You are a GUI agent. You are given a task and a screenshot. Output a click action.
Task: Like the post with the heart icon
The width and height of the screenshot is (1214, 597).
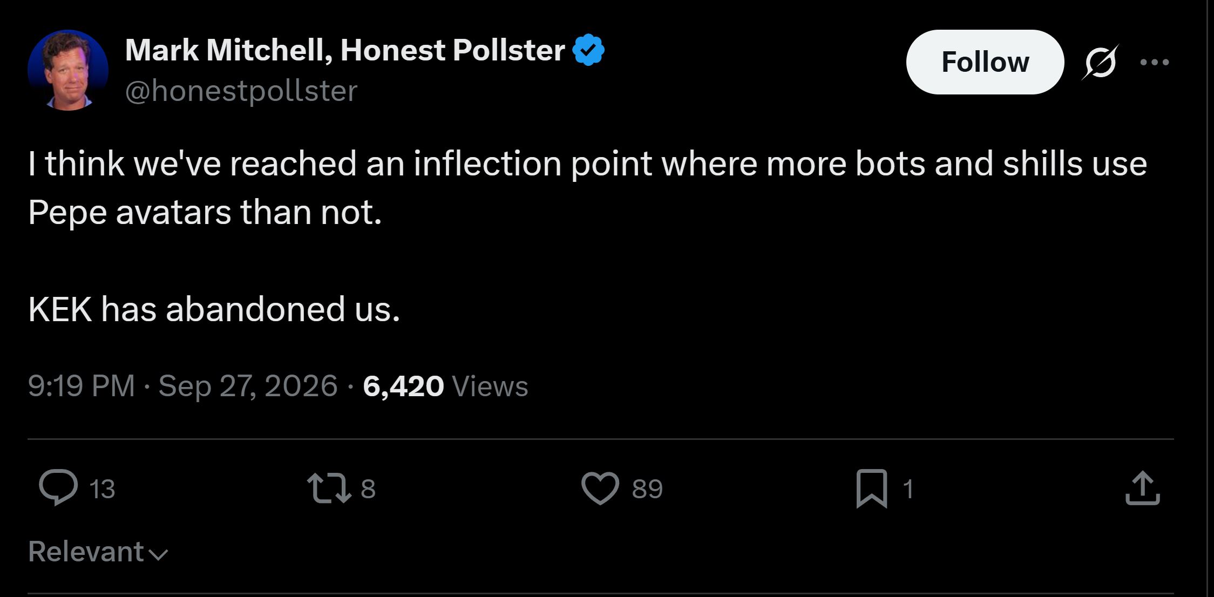point(600,488)
